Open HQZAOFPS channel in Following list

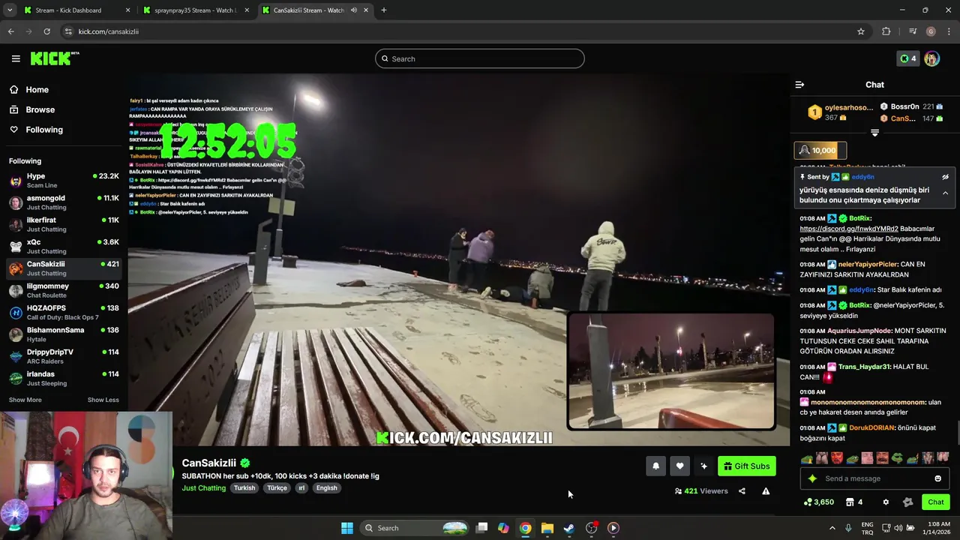pos(64,312)
